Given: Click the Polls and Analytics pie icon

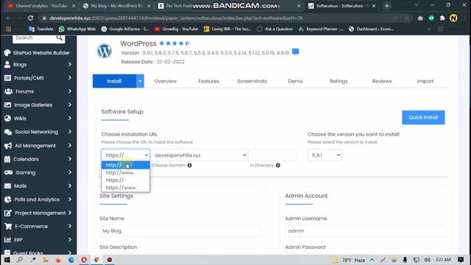Looking at the screenshot, I should pyautogui.click(x=7, y=199).
